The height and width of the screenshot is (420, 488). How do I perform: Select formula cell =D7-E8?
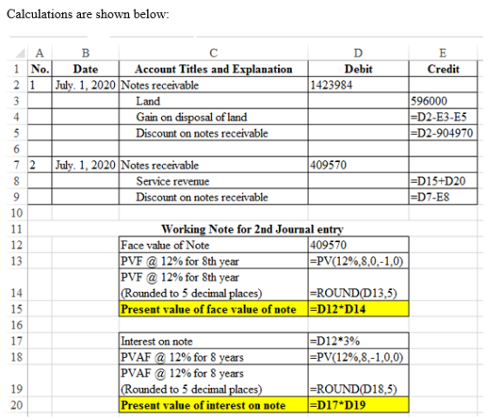tap(443, 197)
